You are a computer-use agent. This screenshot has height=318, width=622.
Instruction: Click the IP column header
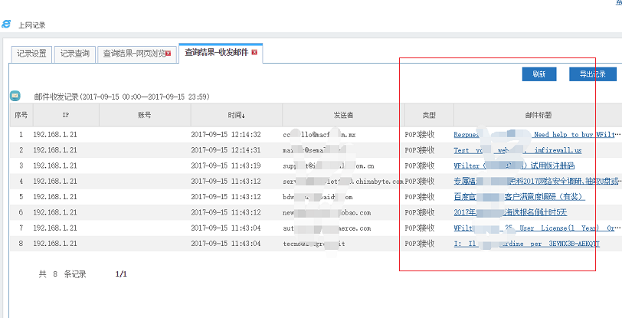pyautogui.click(x=65, y=115)
